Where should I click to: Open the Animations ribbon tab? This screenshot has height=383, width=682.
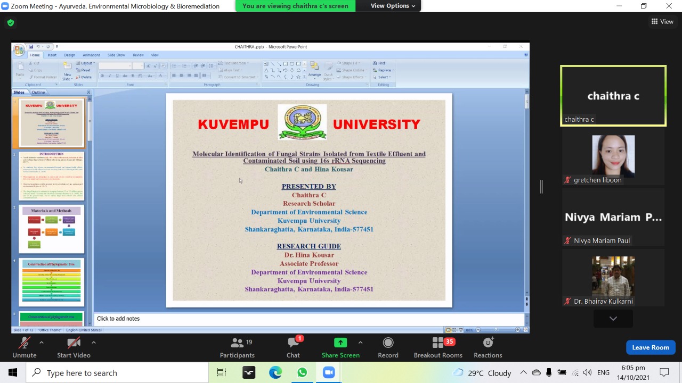coord(91,55)
